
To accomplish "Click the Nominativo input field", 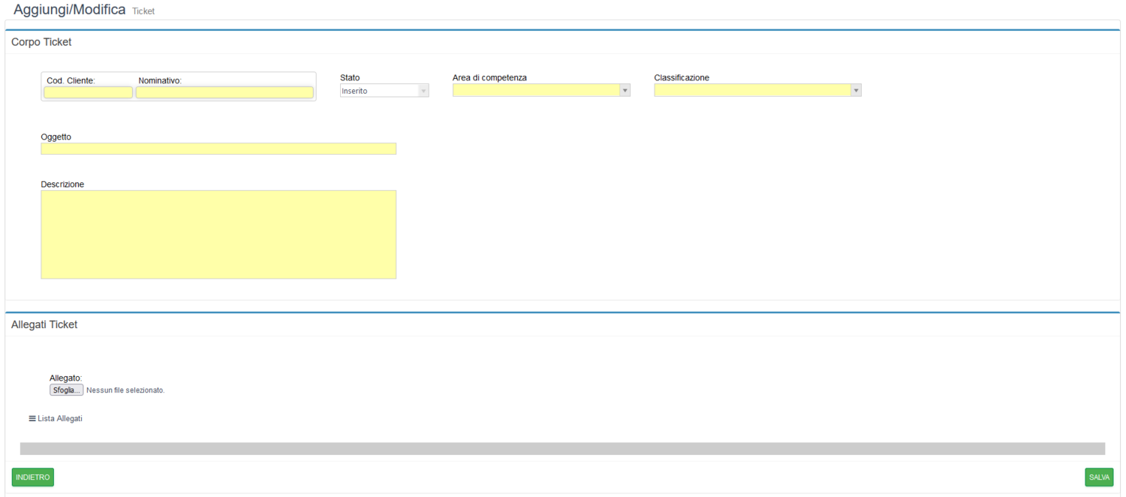I will coord(224,92).
